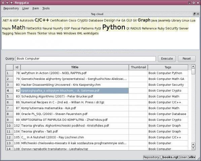Select 'Hacker Disassembling Uncovered' title cell
The height and width of the screenshot is (161, 201).
pos(75,85)
